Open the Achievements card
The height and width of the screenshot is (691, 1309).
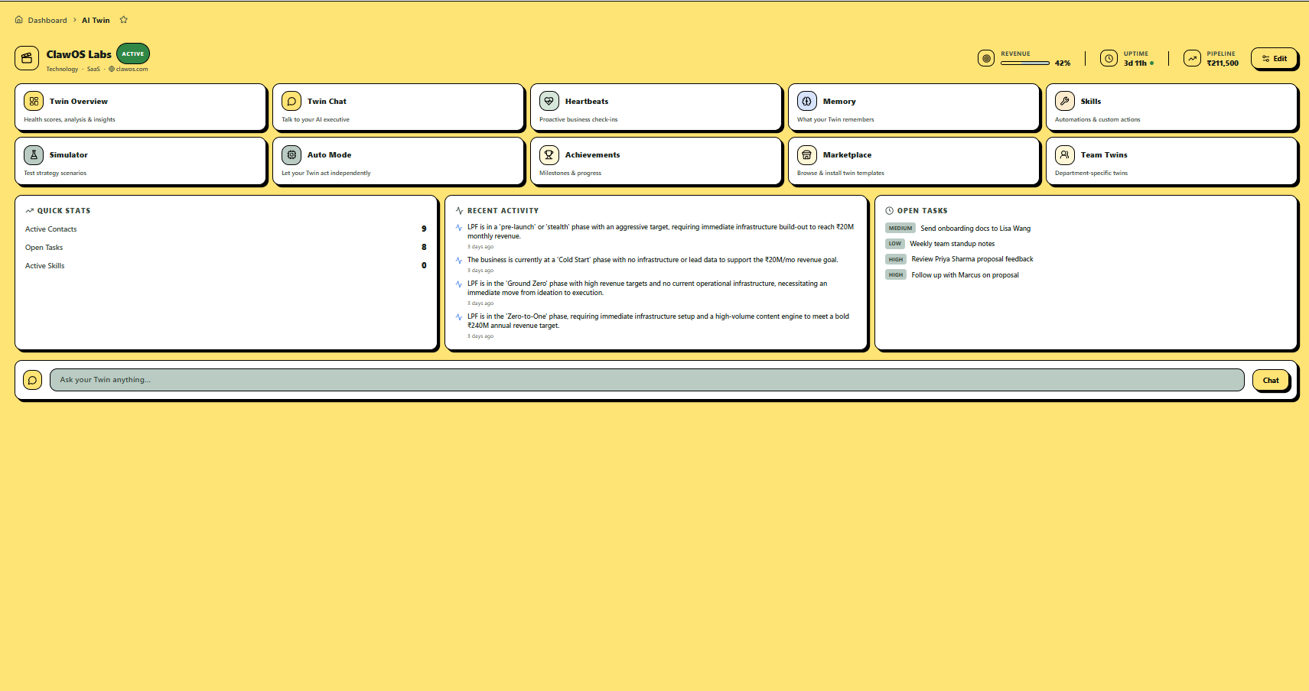click(x=656, y=161)
